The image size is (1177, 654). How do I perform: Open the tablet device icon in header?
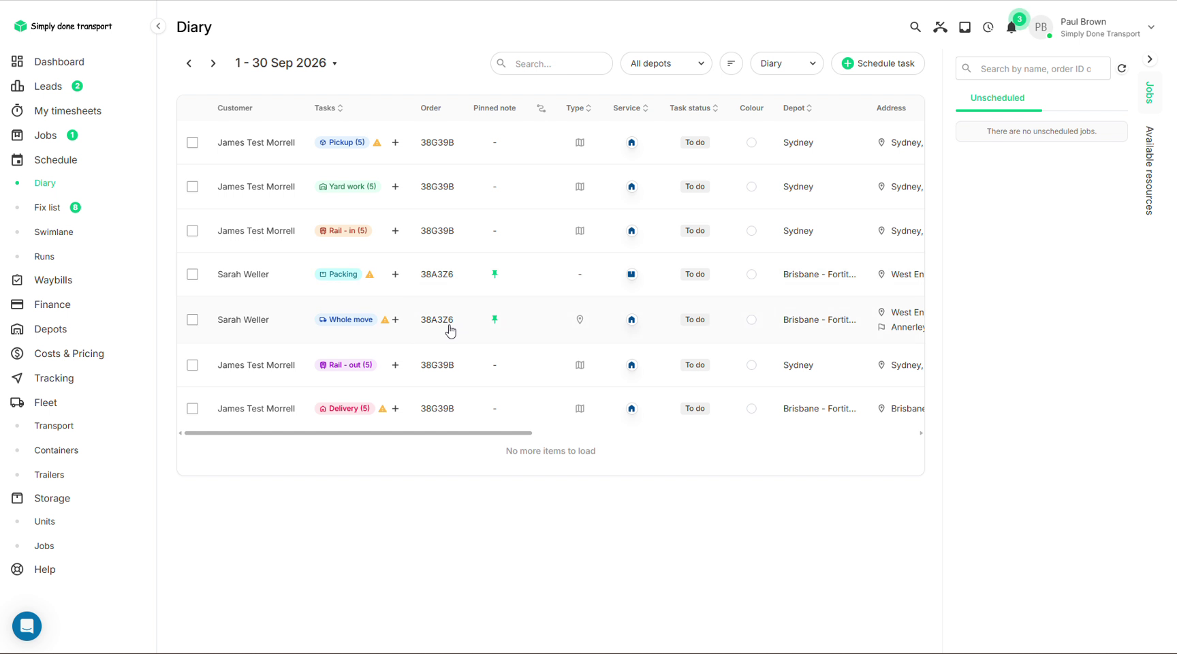click(965, 27)
